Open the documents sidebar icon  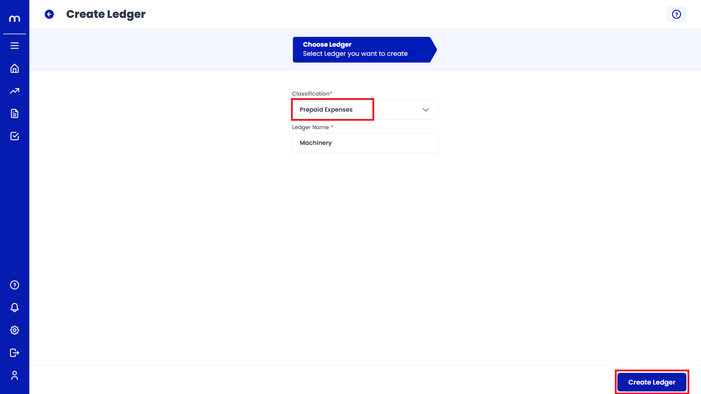point(15,113)
